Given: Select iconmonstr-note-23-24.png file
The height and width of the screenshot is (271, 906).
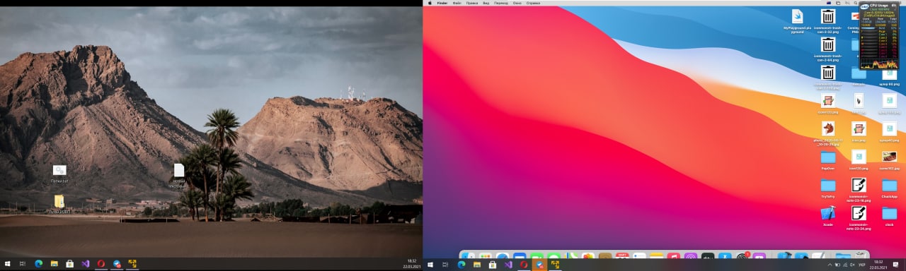Looking at the screenshot, I should coord(859,217).
